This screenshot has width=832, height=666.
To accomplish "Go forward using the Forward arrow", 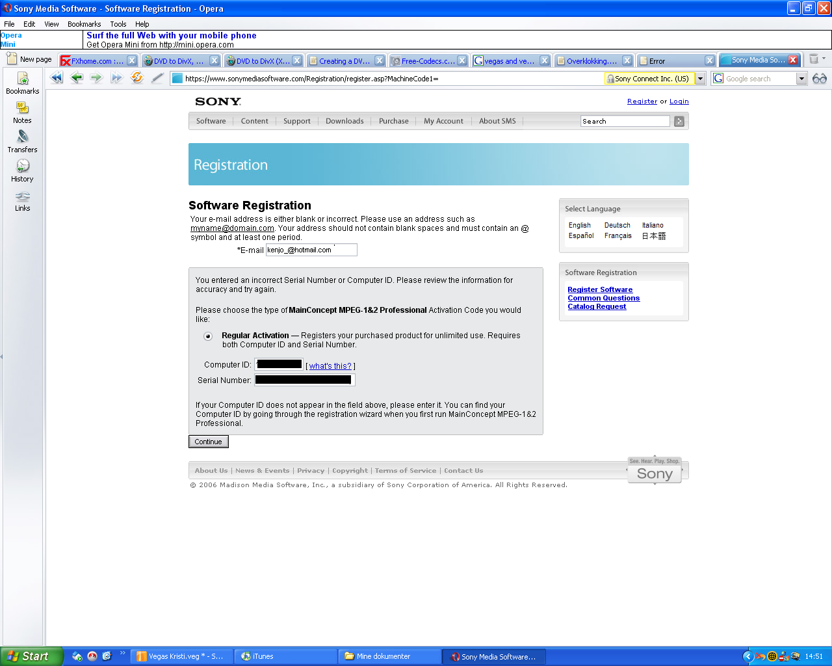I will coord(96,78).
